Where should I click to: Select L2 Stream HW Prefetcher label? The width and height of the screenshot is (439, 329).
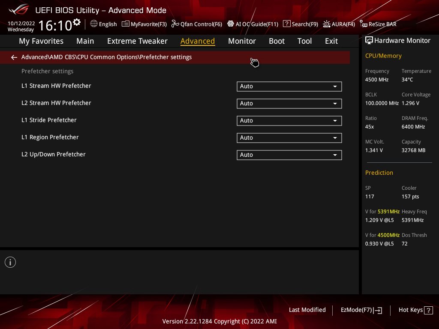point(56,103)
